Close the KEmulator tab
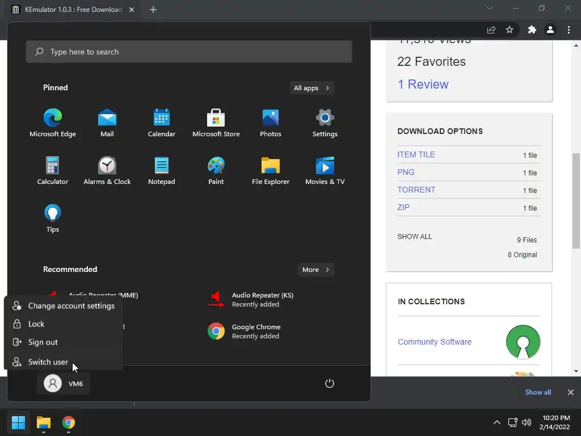This screenshot has height=436, width=581. click(x=132, y=10)
